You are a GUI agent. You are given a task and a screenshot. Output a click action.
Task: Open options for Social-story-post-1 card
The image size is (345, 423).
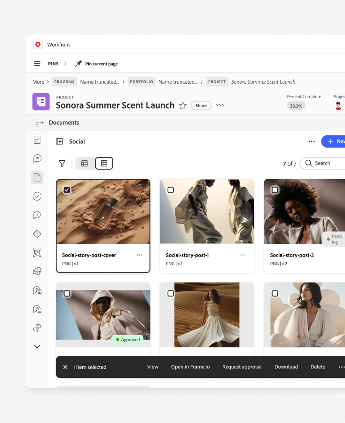[x=243, y=255]
